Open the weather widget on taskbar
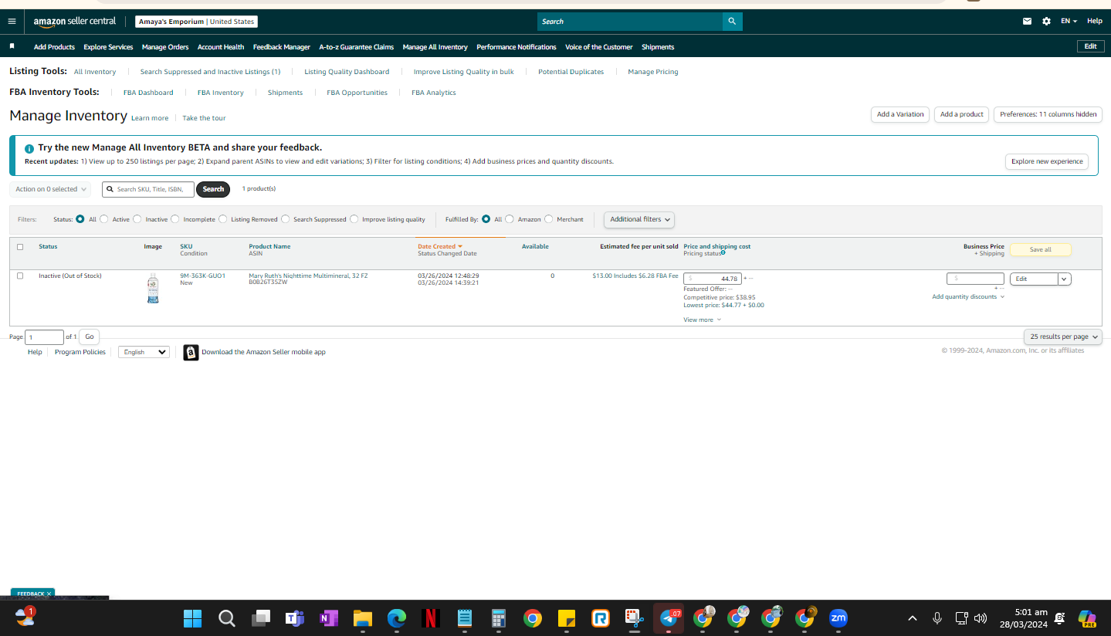Viewport: 1111px width, 636px height. tap(25, 617)
